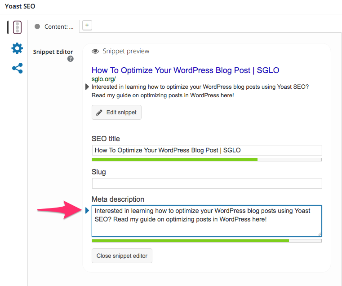Click the sglo.org URL in preview

coord(104,79)
